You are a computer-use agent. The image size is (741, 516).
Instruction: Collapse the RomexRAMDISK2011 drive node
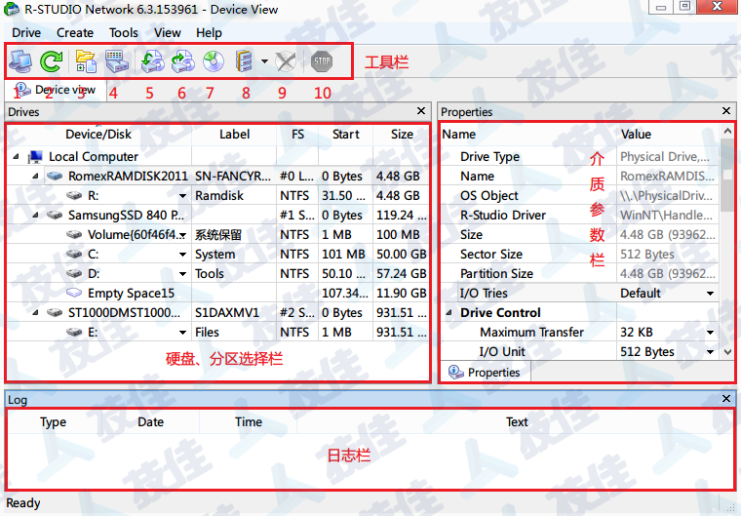point(35,176)
